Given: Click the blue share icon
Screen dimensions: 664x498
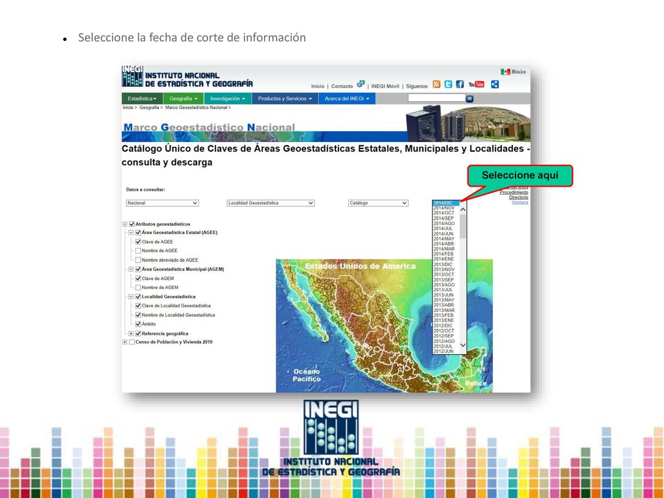Looking at the screenshot, I should tap(495, 84).
